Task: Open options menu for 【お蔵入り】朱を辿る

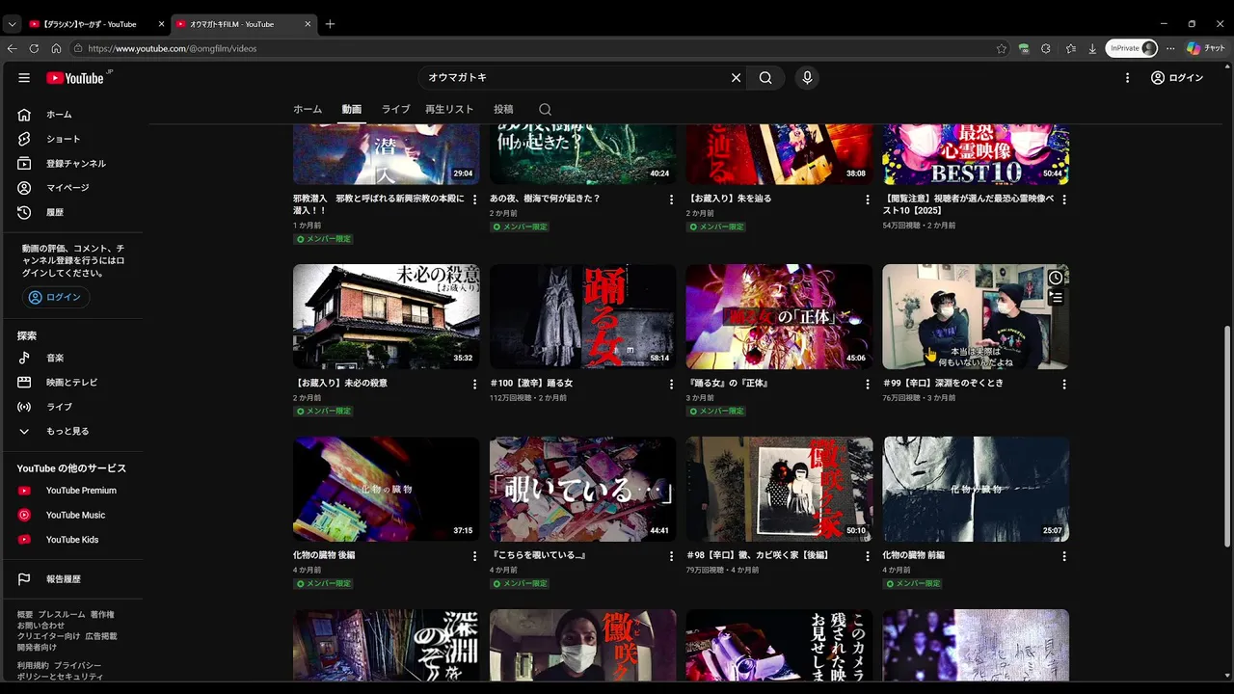Action: point(868,200)
